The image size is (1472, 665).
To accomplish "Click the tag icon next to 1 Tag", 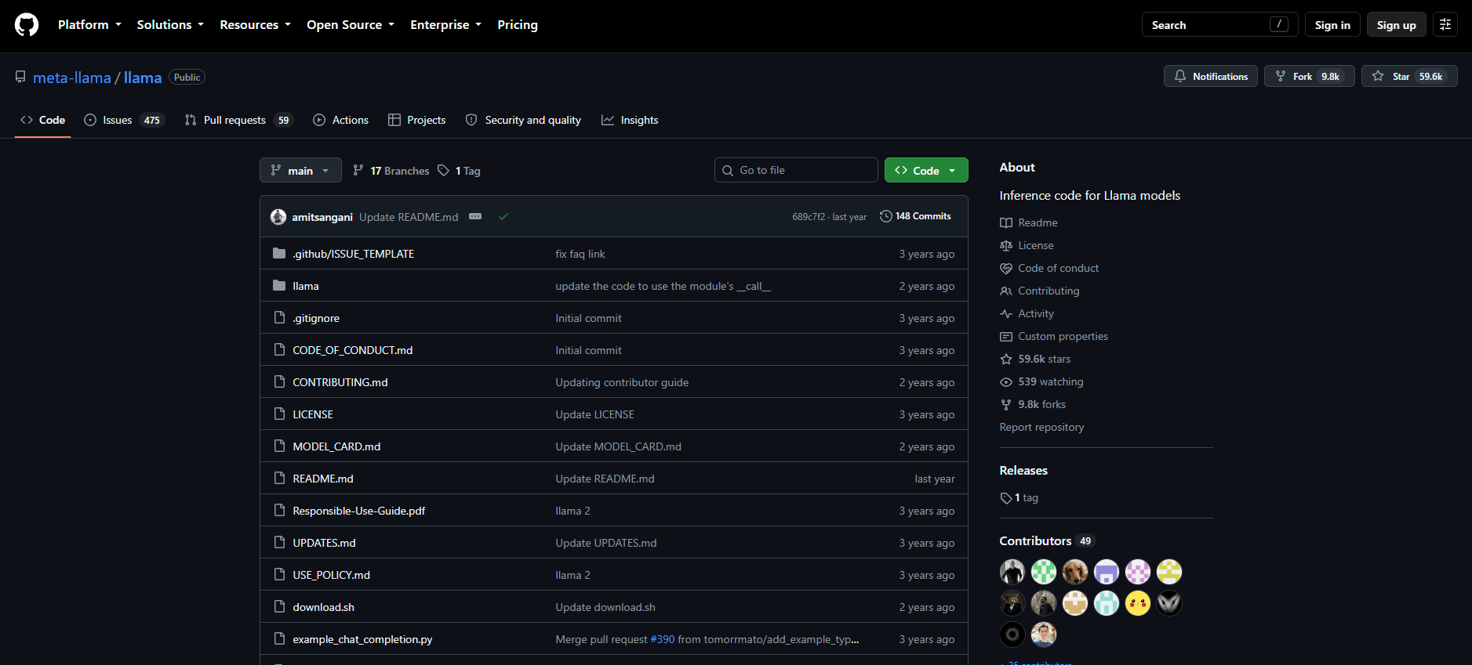I will (444, 170).
